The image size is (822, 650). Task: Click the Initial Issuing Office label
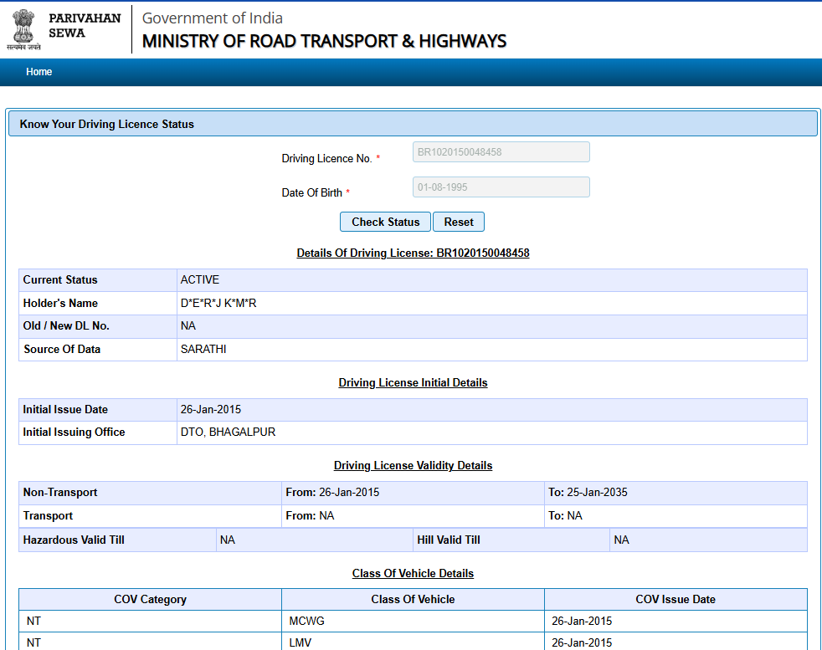[x=74, y=432]
